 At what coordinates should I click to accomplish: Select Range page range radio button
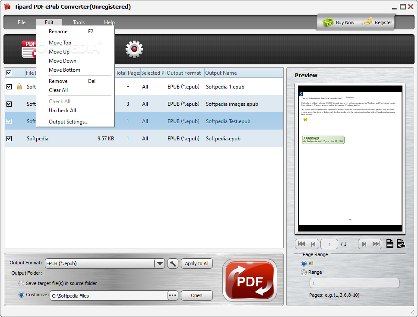[x=304, y=272]
